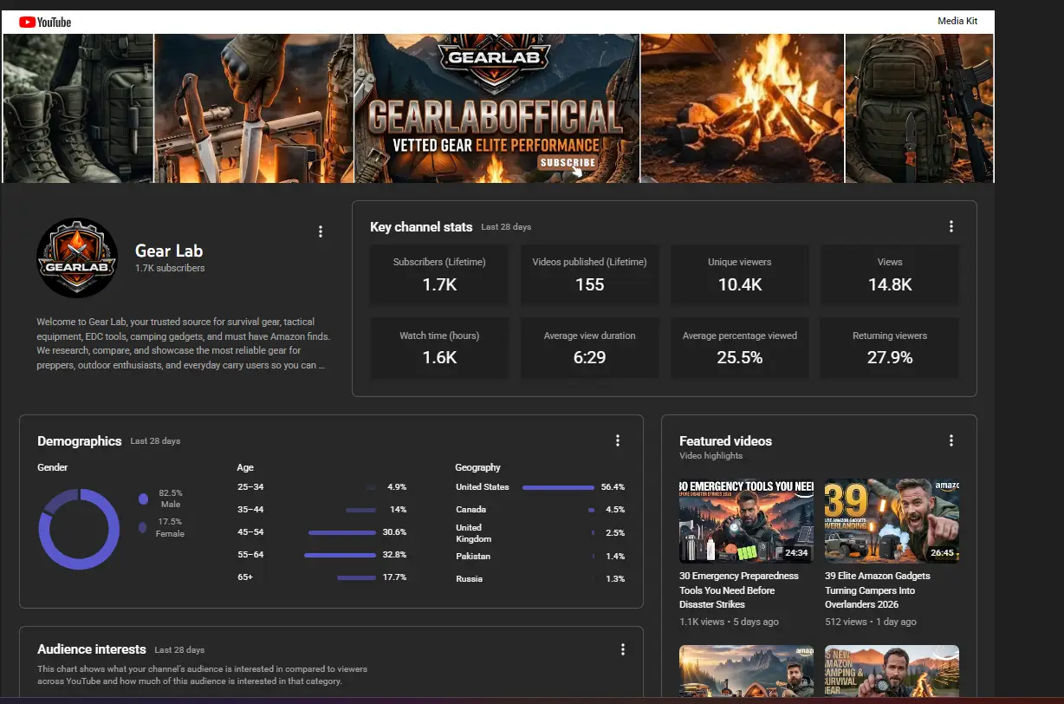Select the Videos published (Lifetime) tile
The width and height of the screenshot is (1064, 704).
pos(590,275)
